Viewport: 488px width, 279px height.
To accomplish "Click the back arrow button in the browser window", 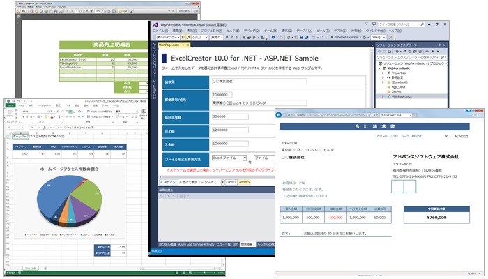I will [279, 115].
